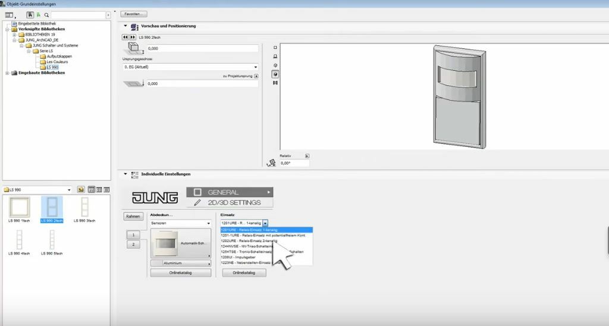Screen dimensions: 609x326
Task: Choose 1201URE Relais-Einsatz 1-kanalig
Action: pos(266,230)
